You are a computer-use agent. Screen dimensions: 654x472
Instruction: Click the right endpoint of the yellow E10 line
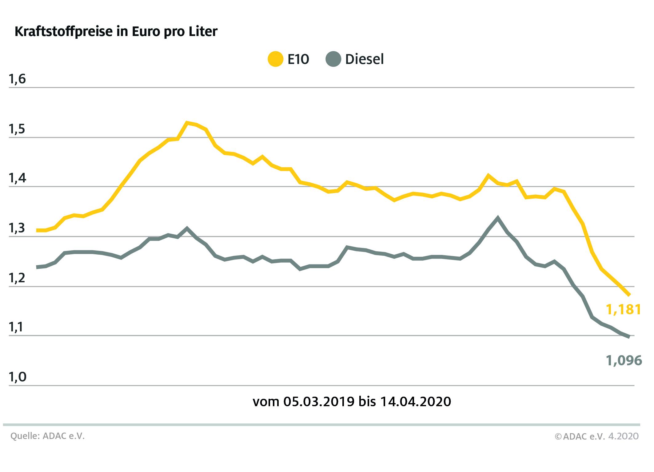(x=629, y=295)
